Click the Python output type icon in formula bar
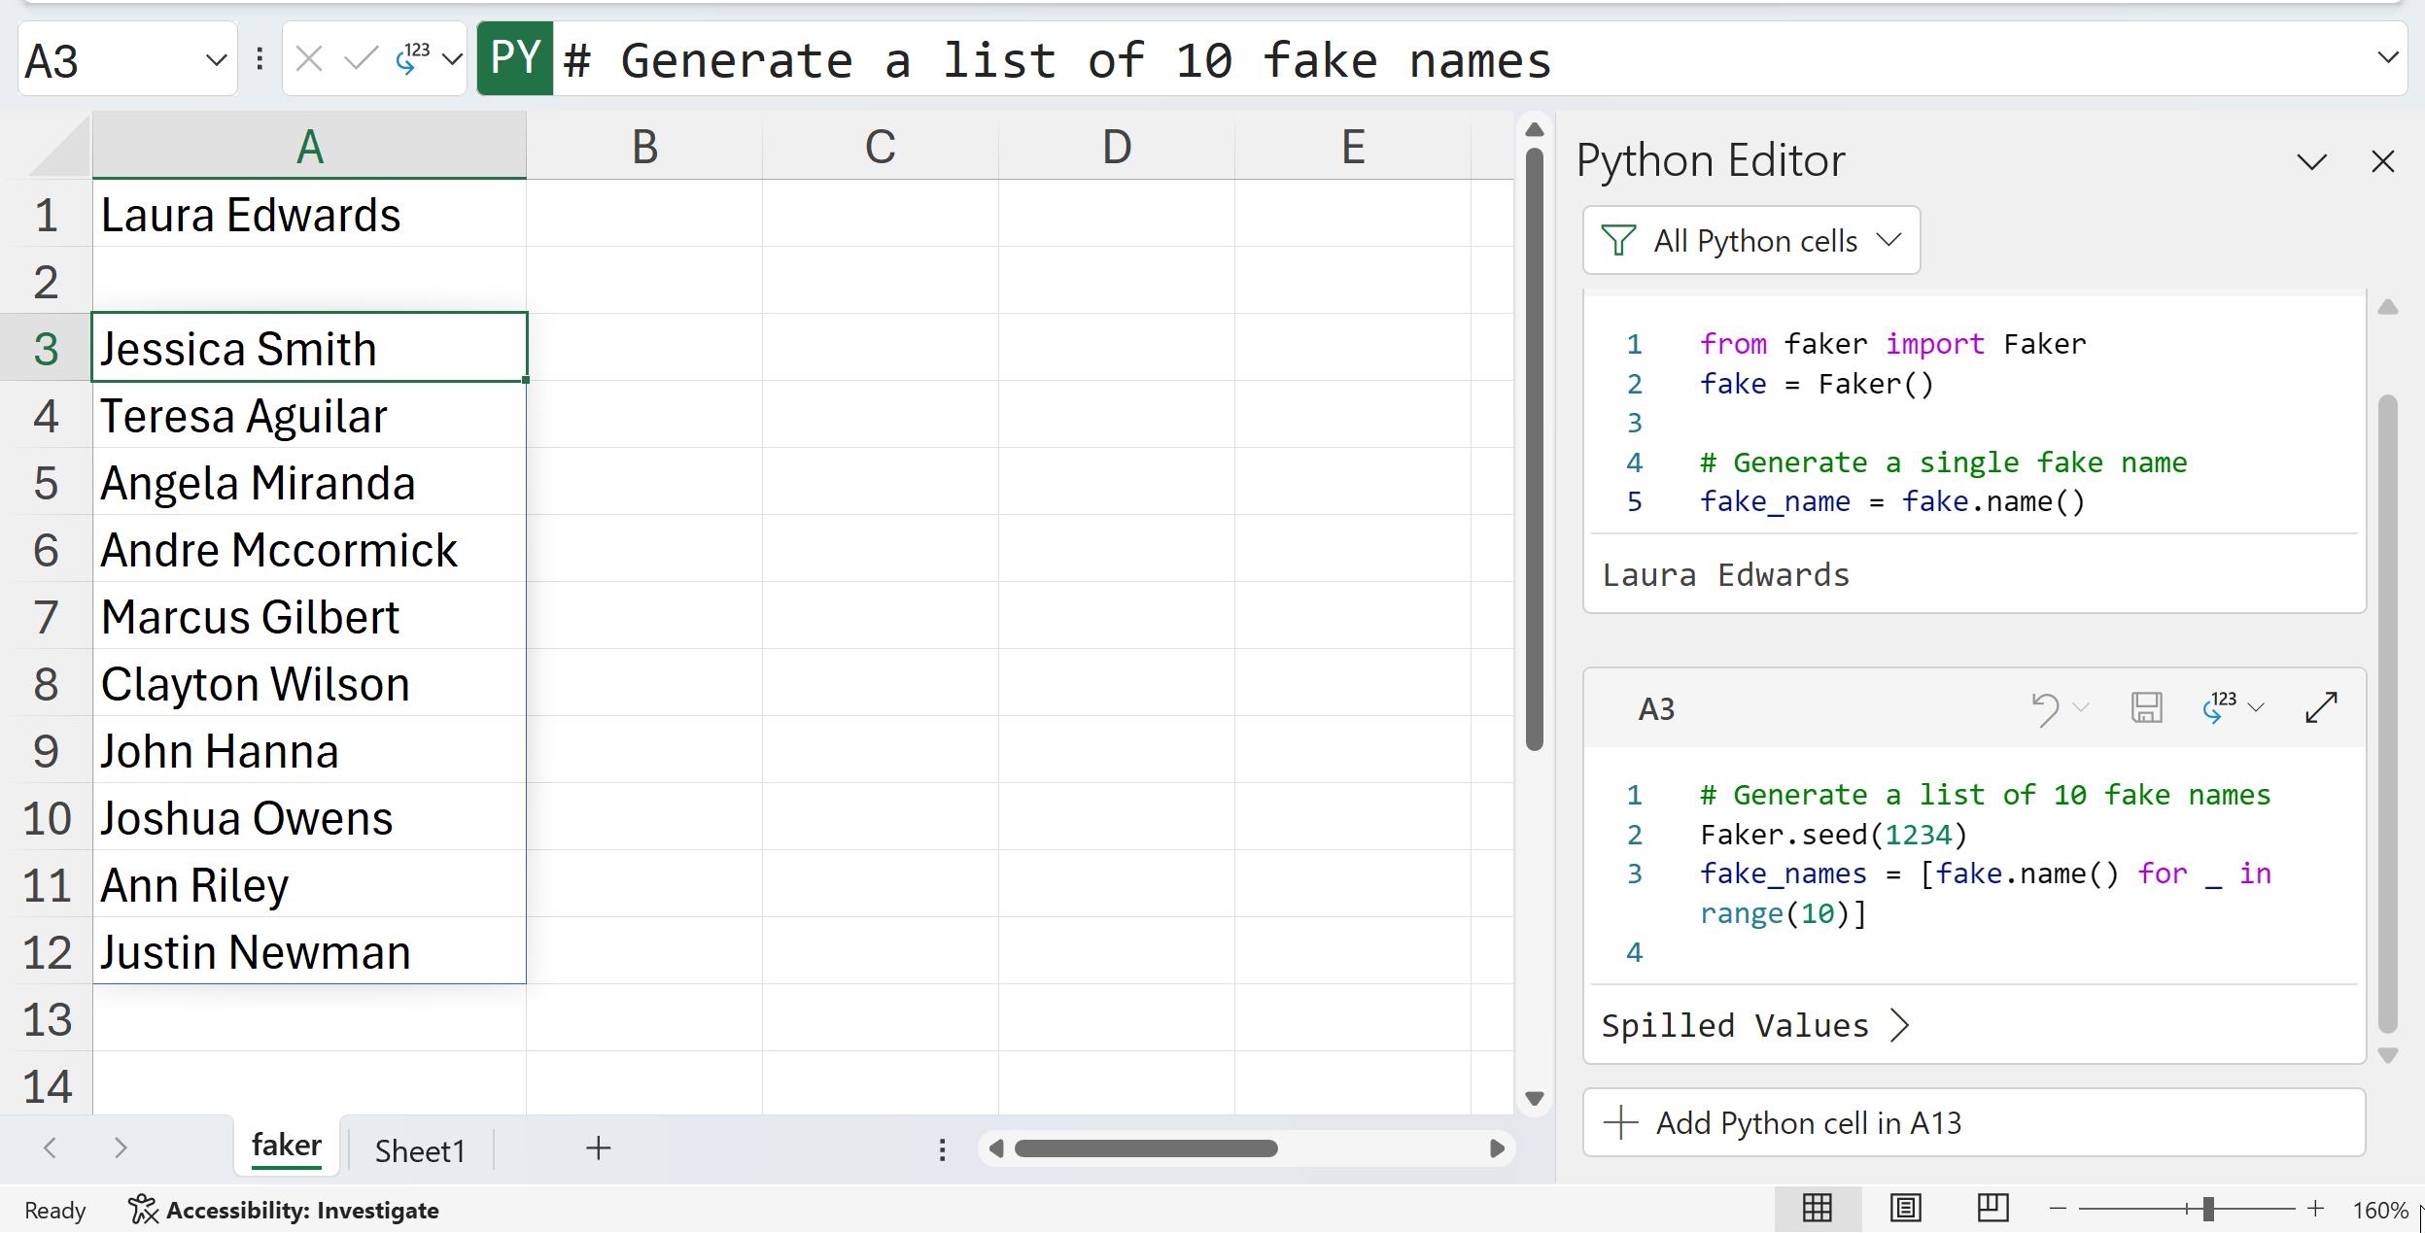Screen dimensions: 2425x1233 click(413, 59)
